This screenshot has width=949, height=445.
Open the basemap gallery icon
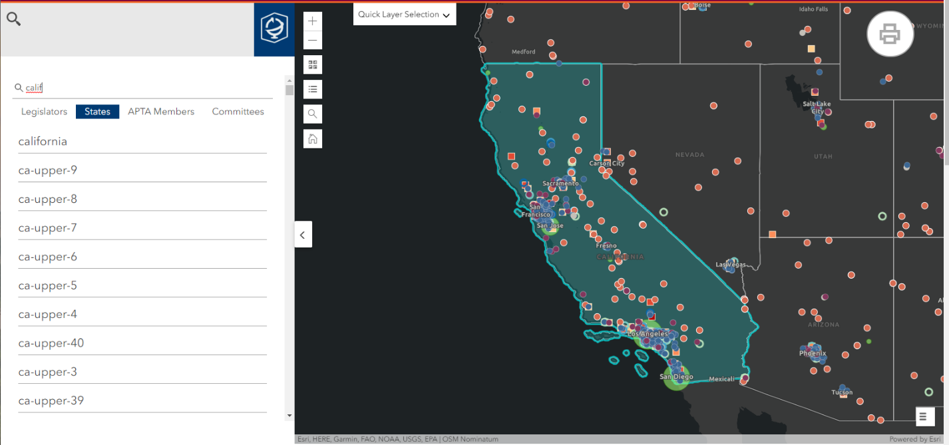click(313, 65)
